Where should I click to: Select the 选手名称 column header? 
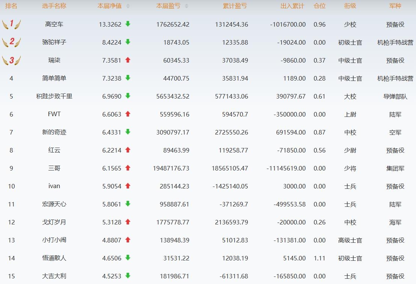[x=54, y=6]
